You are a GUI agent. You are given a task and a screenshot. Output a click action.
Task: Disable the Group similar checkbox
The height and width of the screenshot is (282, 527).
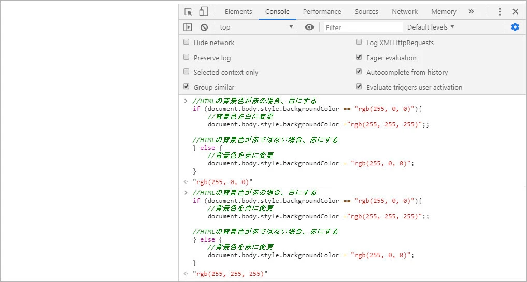click(187, 87)
